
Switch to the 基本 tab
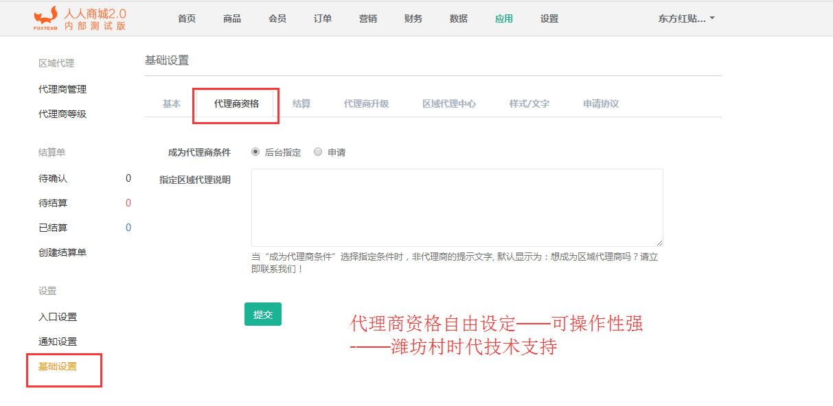(172, 104)
